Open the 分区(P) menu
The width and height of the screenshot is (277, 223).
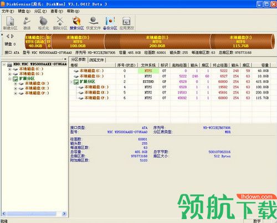40,11
